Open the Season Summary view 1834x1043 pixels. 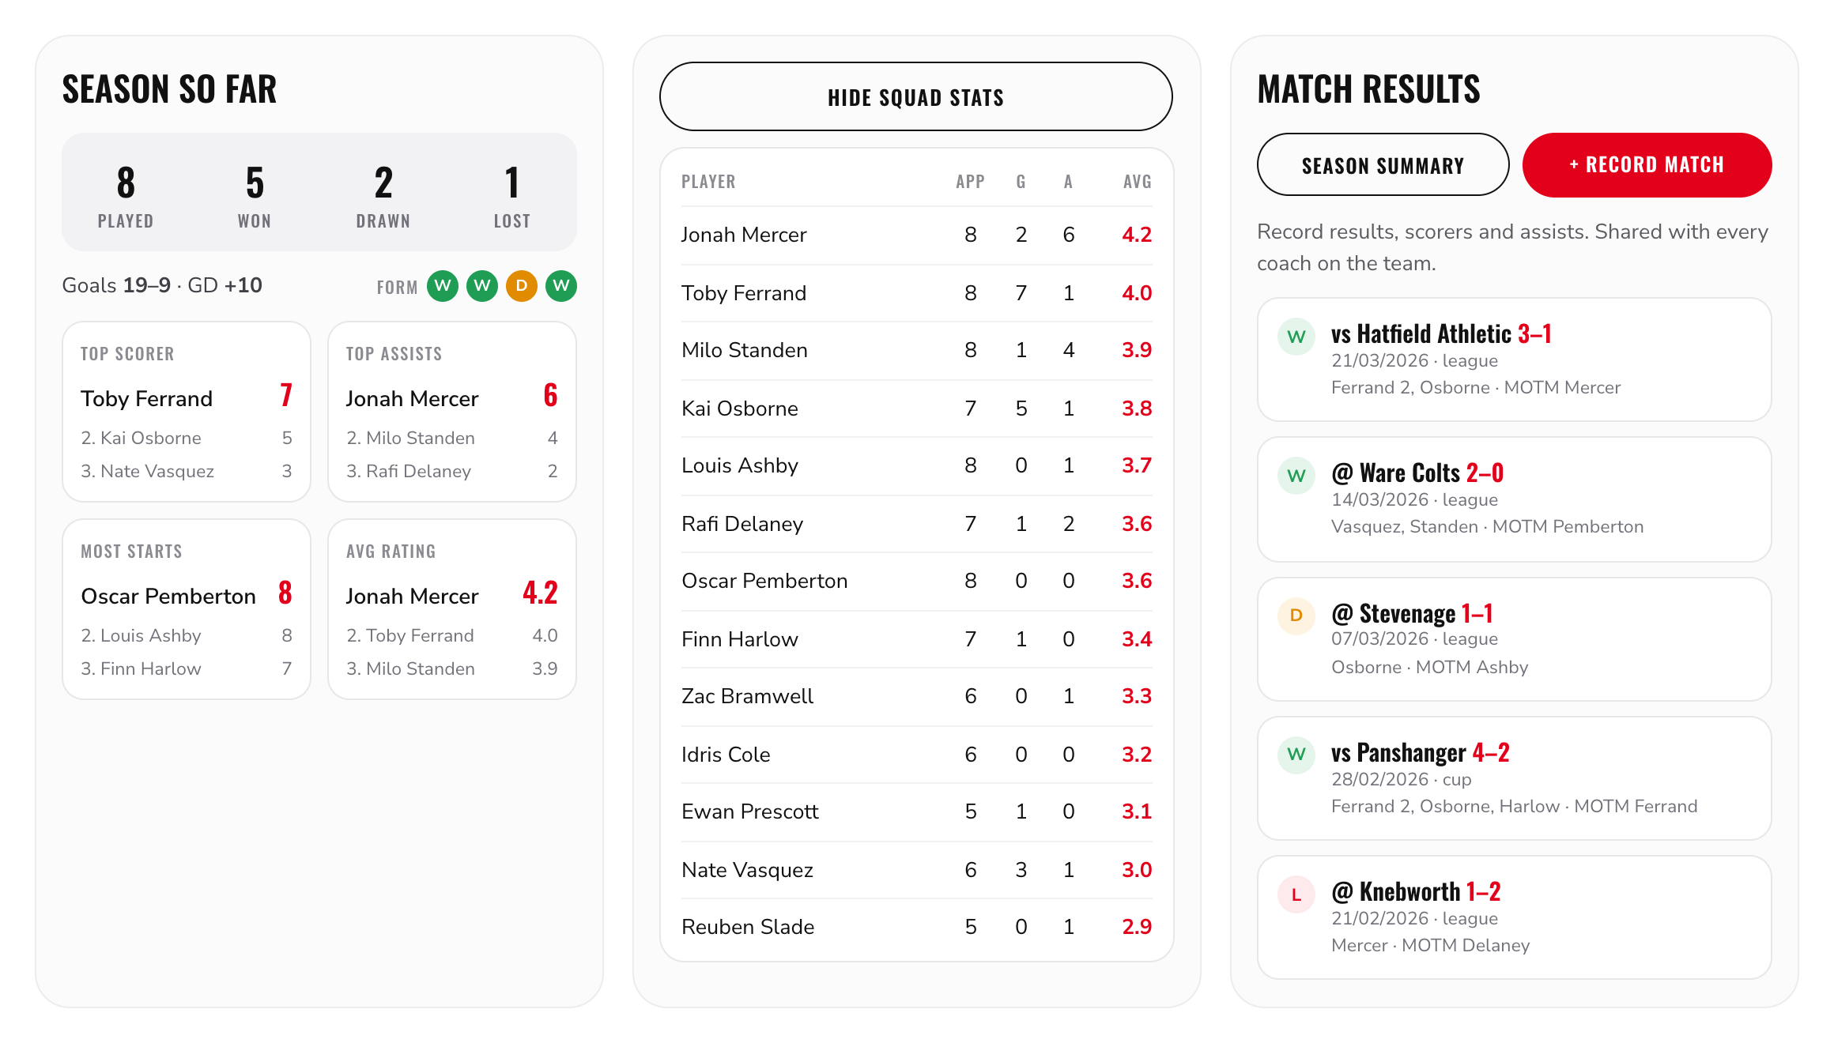point(1383,165)
